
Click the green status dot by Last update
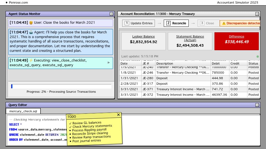pyautogui.click(x=257, y=57)
